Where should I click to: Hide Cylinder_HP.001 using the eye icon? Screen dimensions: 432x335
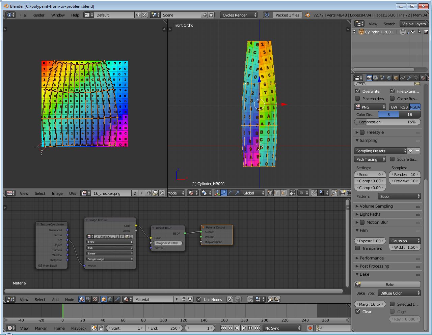(412, 32)
